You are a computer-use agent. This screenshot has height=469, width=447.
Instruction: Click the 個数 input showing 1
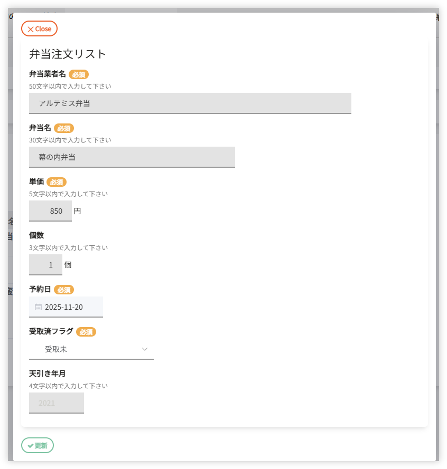click(x=45, y=265)
